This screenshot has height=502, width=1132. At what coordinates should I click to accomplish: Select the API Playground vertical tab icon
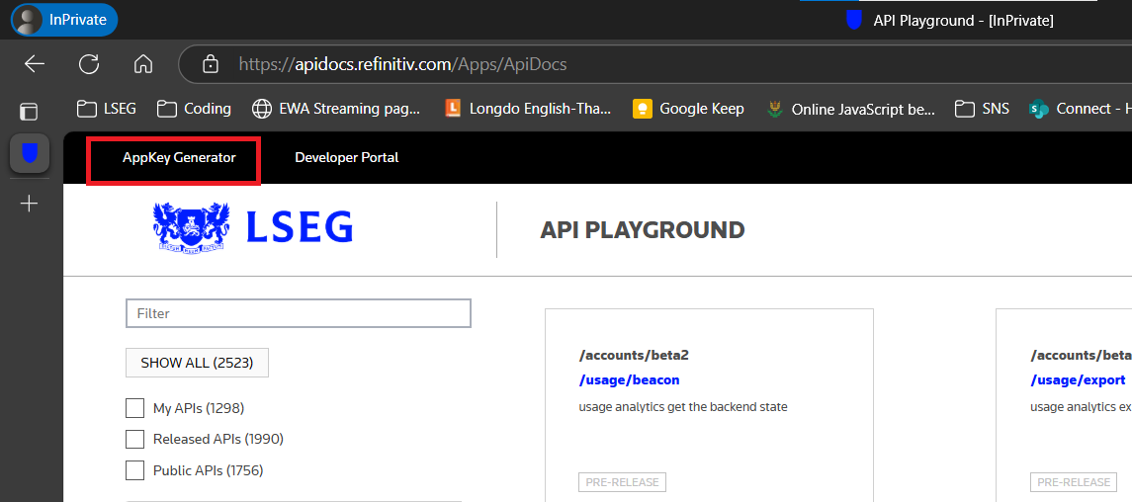(29, 153)
